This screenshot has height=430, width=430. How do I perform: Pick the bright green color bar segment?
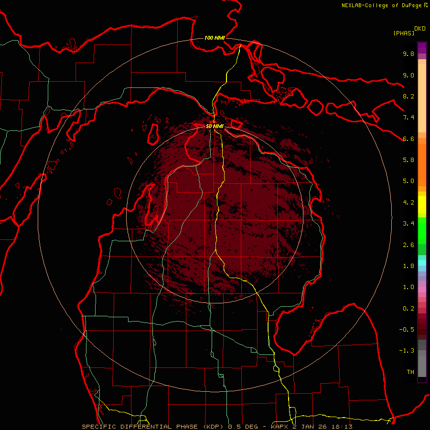point(422,230)
